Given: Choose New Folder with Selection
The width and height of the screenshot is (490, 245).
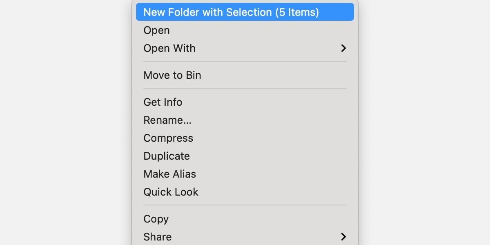Looking at the screenshot, I should (x=231, y=12).
